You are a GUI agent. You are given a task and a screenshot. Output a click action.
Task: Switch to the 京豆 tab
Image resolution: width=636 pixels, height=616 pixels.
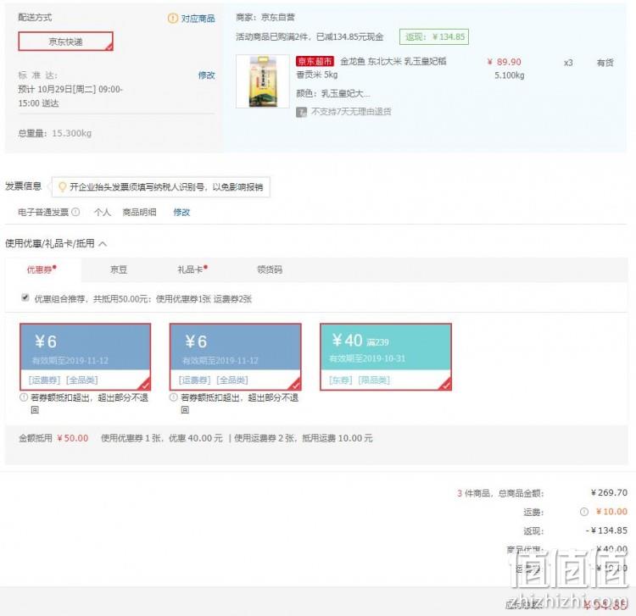click(119, 269)
